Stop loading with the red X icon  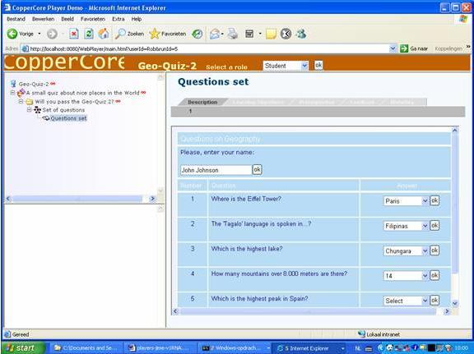pos(74,34)
